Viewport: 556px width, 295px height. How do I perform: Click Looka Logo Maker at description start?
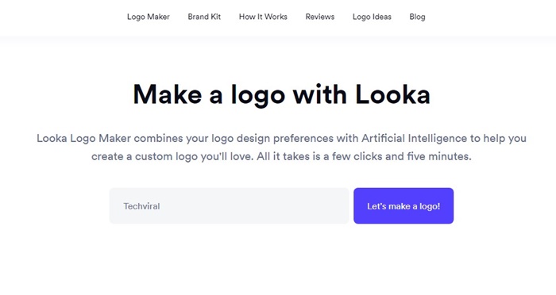pos(83,138)
